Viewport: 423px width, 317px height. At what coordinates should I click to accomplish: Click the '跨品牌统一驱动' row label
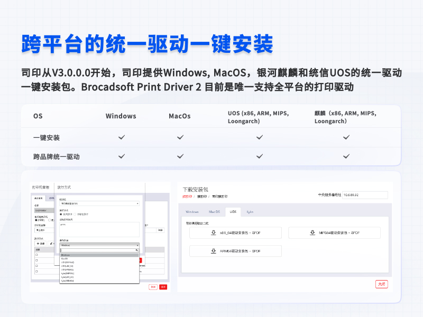57,156
